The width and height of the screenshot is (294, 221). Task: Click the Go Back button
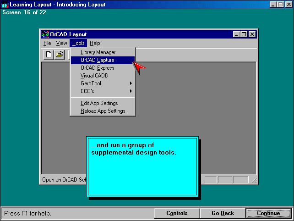(223, 213)
